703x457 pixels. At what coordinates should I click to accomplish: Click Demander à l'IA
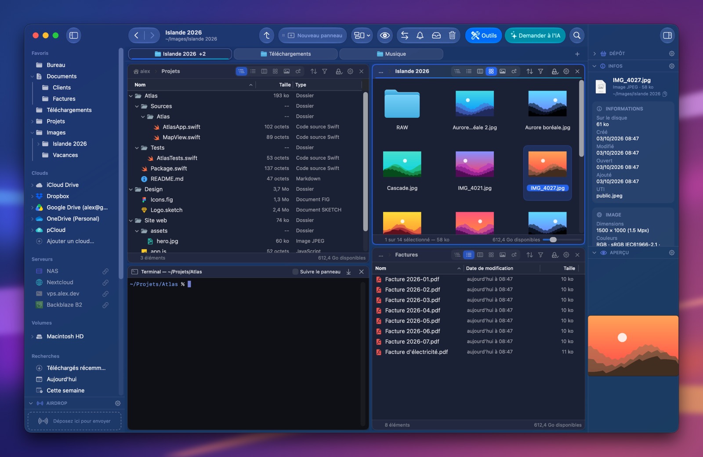point(536,36)
